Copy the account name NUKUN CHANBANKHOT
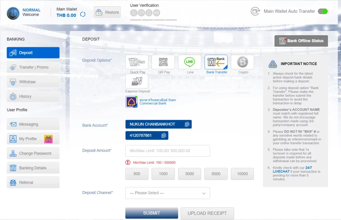This screenshot has width=341, height=220. (x=187, y=124)
